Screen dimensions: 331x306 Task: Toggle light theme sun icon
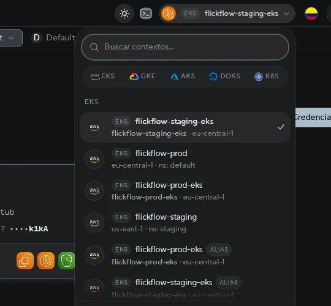point(124,13)
